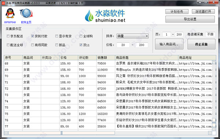Image resolution: width=220 pixels, height=139 pixels.
Task: Click the title starting with 布音buyin
Action: (x=147, y=70)
